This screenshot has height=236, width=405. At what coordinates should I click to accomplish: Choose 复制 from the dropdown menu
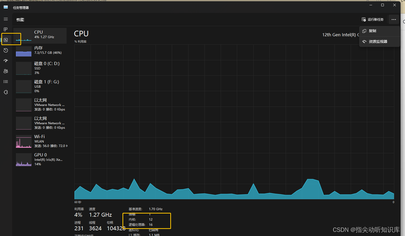pos(380,31)
